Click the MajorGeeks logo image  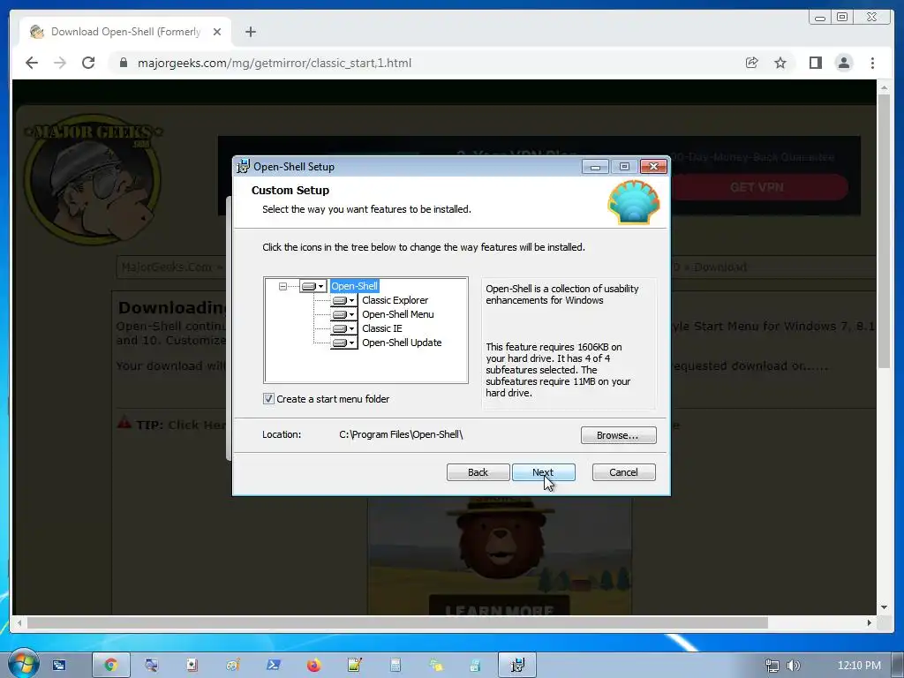pos(92,179)
